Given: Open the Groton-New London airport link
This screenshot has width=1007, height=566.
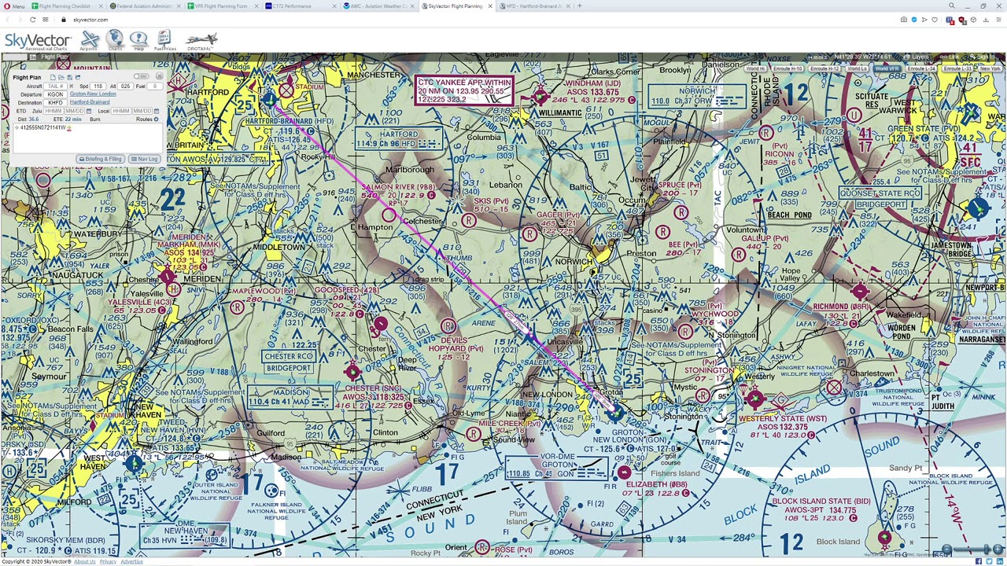Looking at the screenshot, I should pyautogui.click(x=93, y=94).
